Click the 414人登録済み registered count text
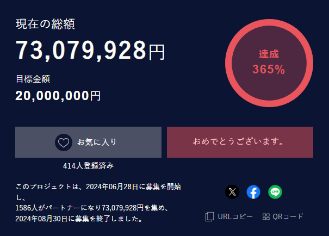The width and height of the screenshot is (329, 236). (88, 166)
